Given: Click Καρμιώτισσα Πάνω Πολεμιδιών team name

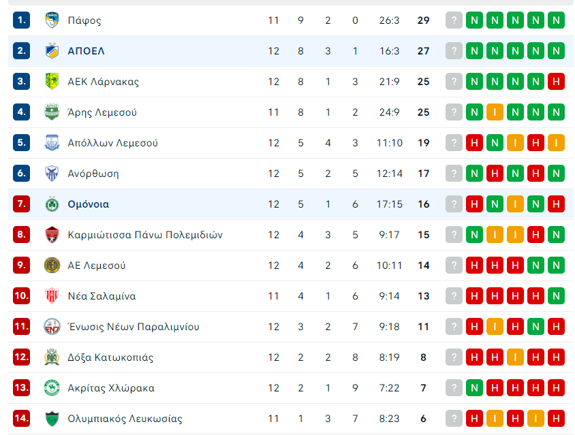Looking at the screenshot, I should click(x=145, y=235).
